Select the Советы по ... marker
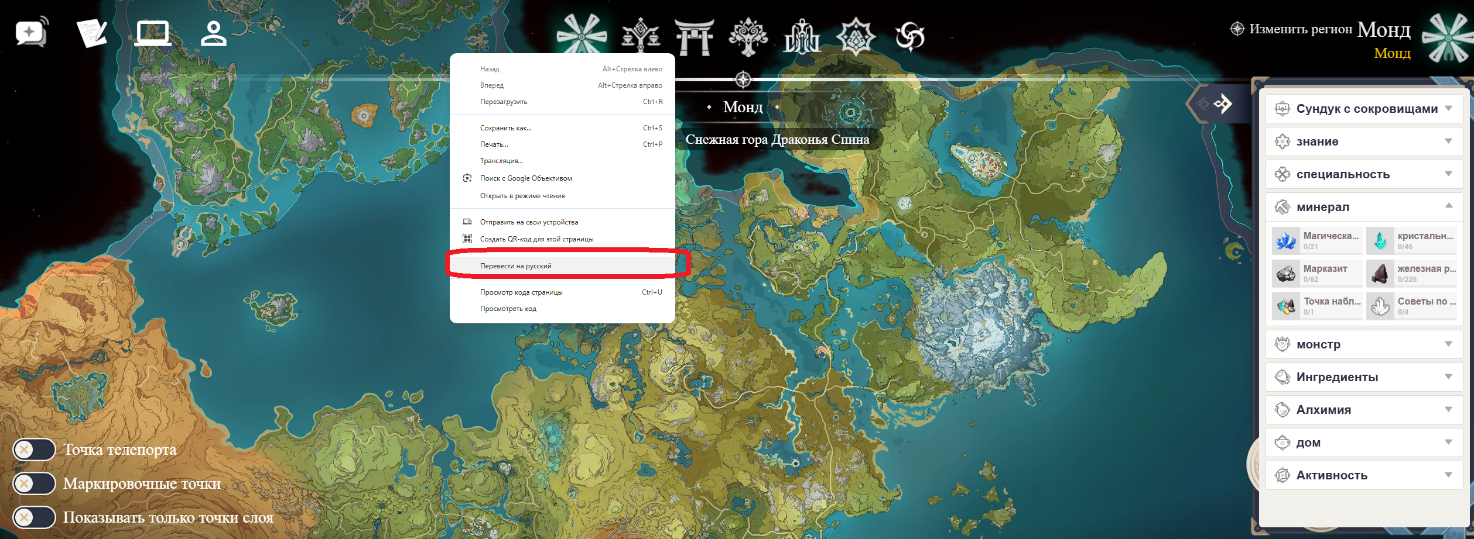Image resolution: width=1474 pixels, height=539 pixels. 1411,306
